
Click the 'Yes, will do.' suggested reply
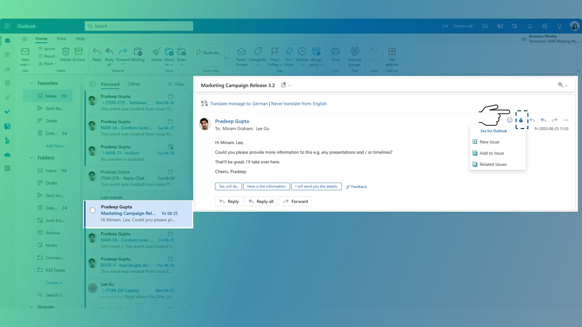[x=228, y=186]
